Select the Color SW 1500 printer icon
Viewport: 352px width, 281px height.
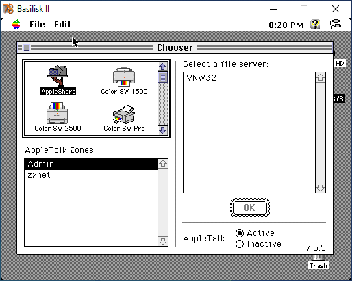(x=124, y=81)
